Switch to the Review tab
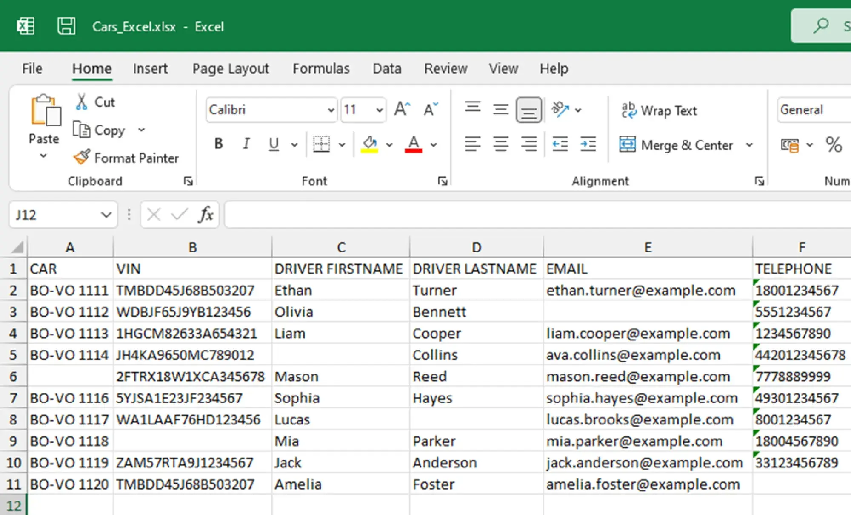This screenshot has height=515, width=851. point(446,68)
